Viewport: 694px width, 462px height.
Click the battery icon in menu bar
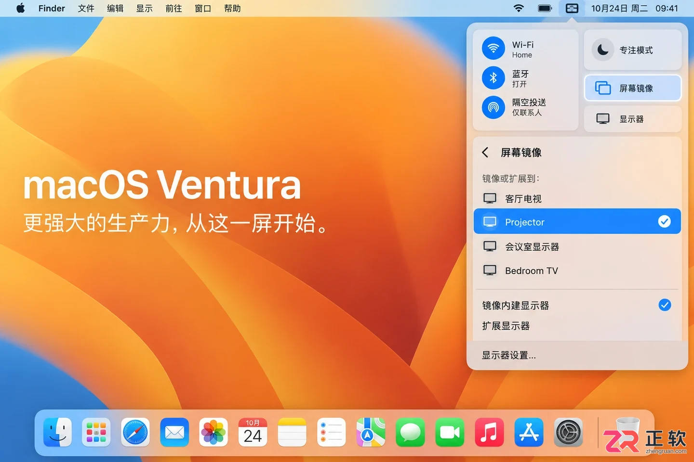point(545,8)
